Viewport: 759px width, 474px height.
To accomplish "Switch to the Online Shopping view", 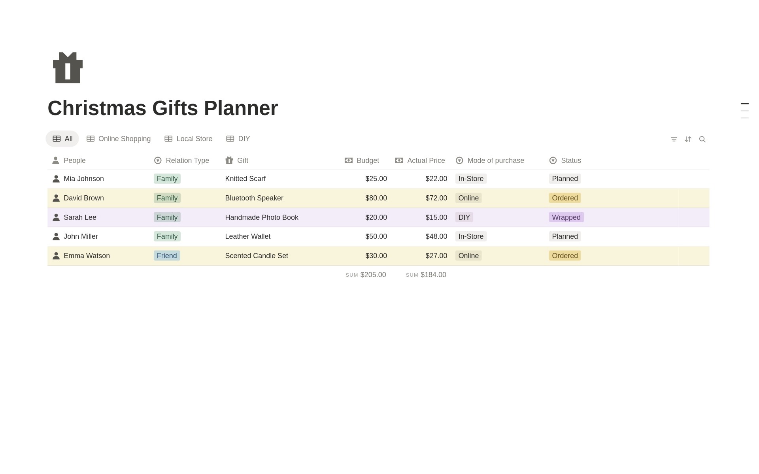I will pos(124,139).
